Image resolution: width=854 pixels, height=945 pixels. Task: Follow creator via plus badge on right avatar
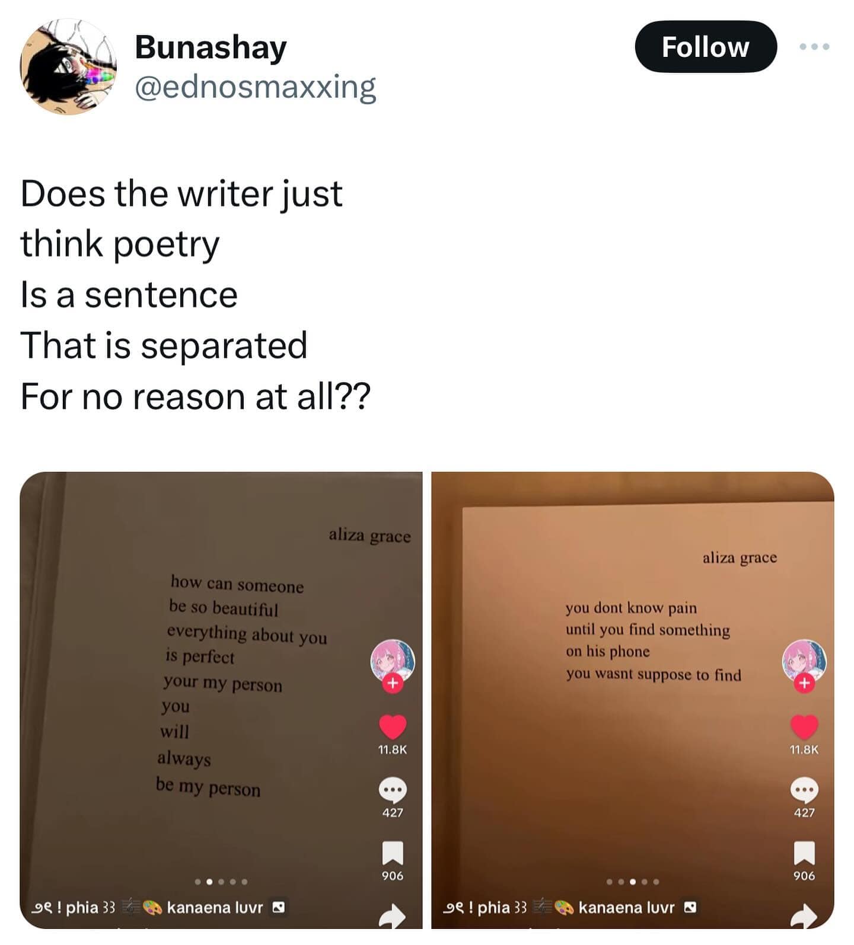804,683
